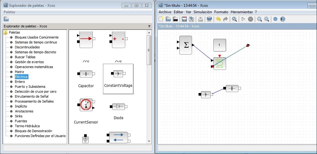This screenshot has width=317, height=154.
Task: Collapse the Paletas root folder
Action: coord(6,32)
